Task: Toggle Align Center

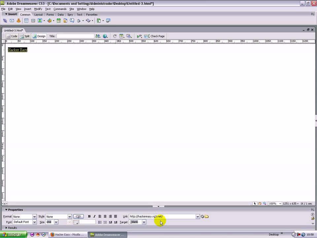Action: coord(105,216)
